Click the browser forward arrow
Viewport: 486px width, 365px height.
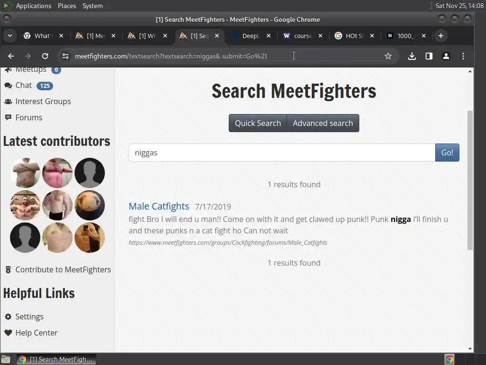point(28,56)
